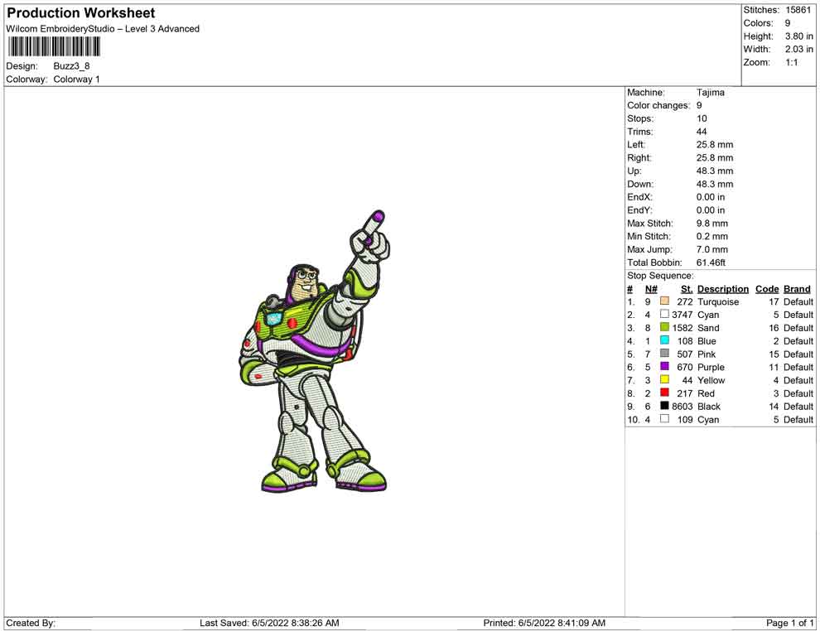Click the Color changes value 9
This screenshot has height=631, width=820.
point(699,106)
